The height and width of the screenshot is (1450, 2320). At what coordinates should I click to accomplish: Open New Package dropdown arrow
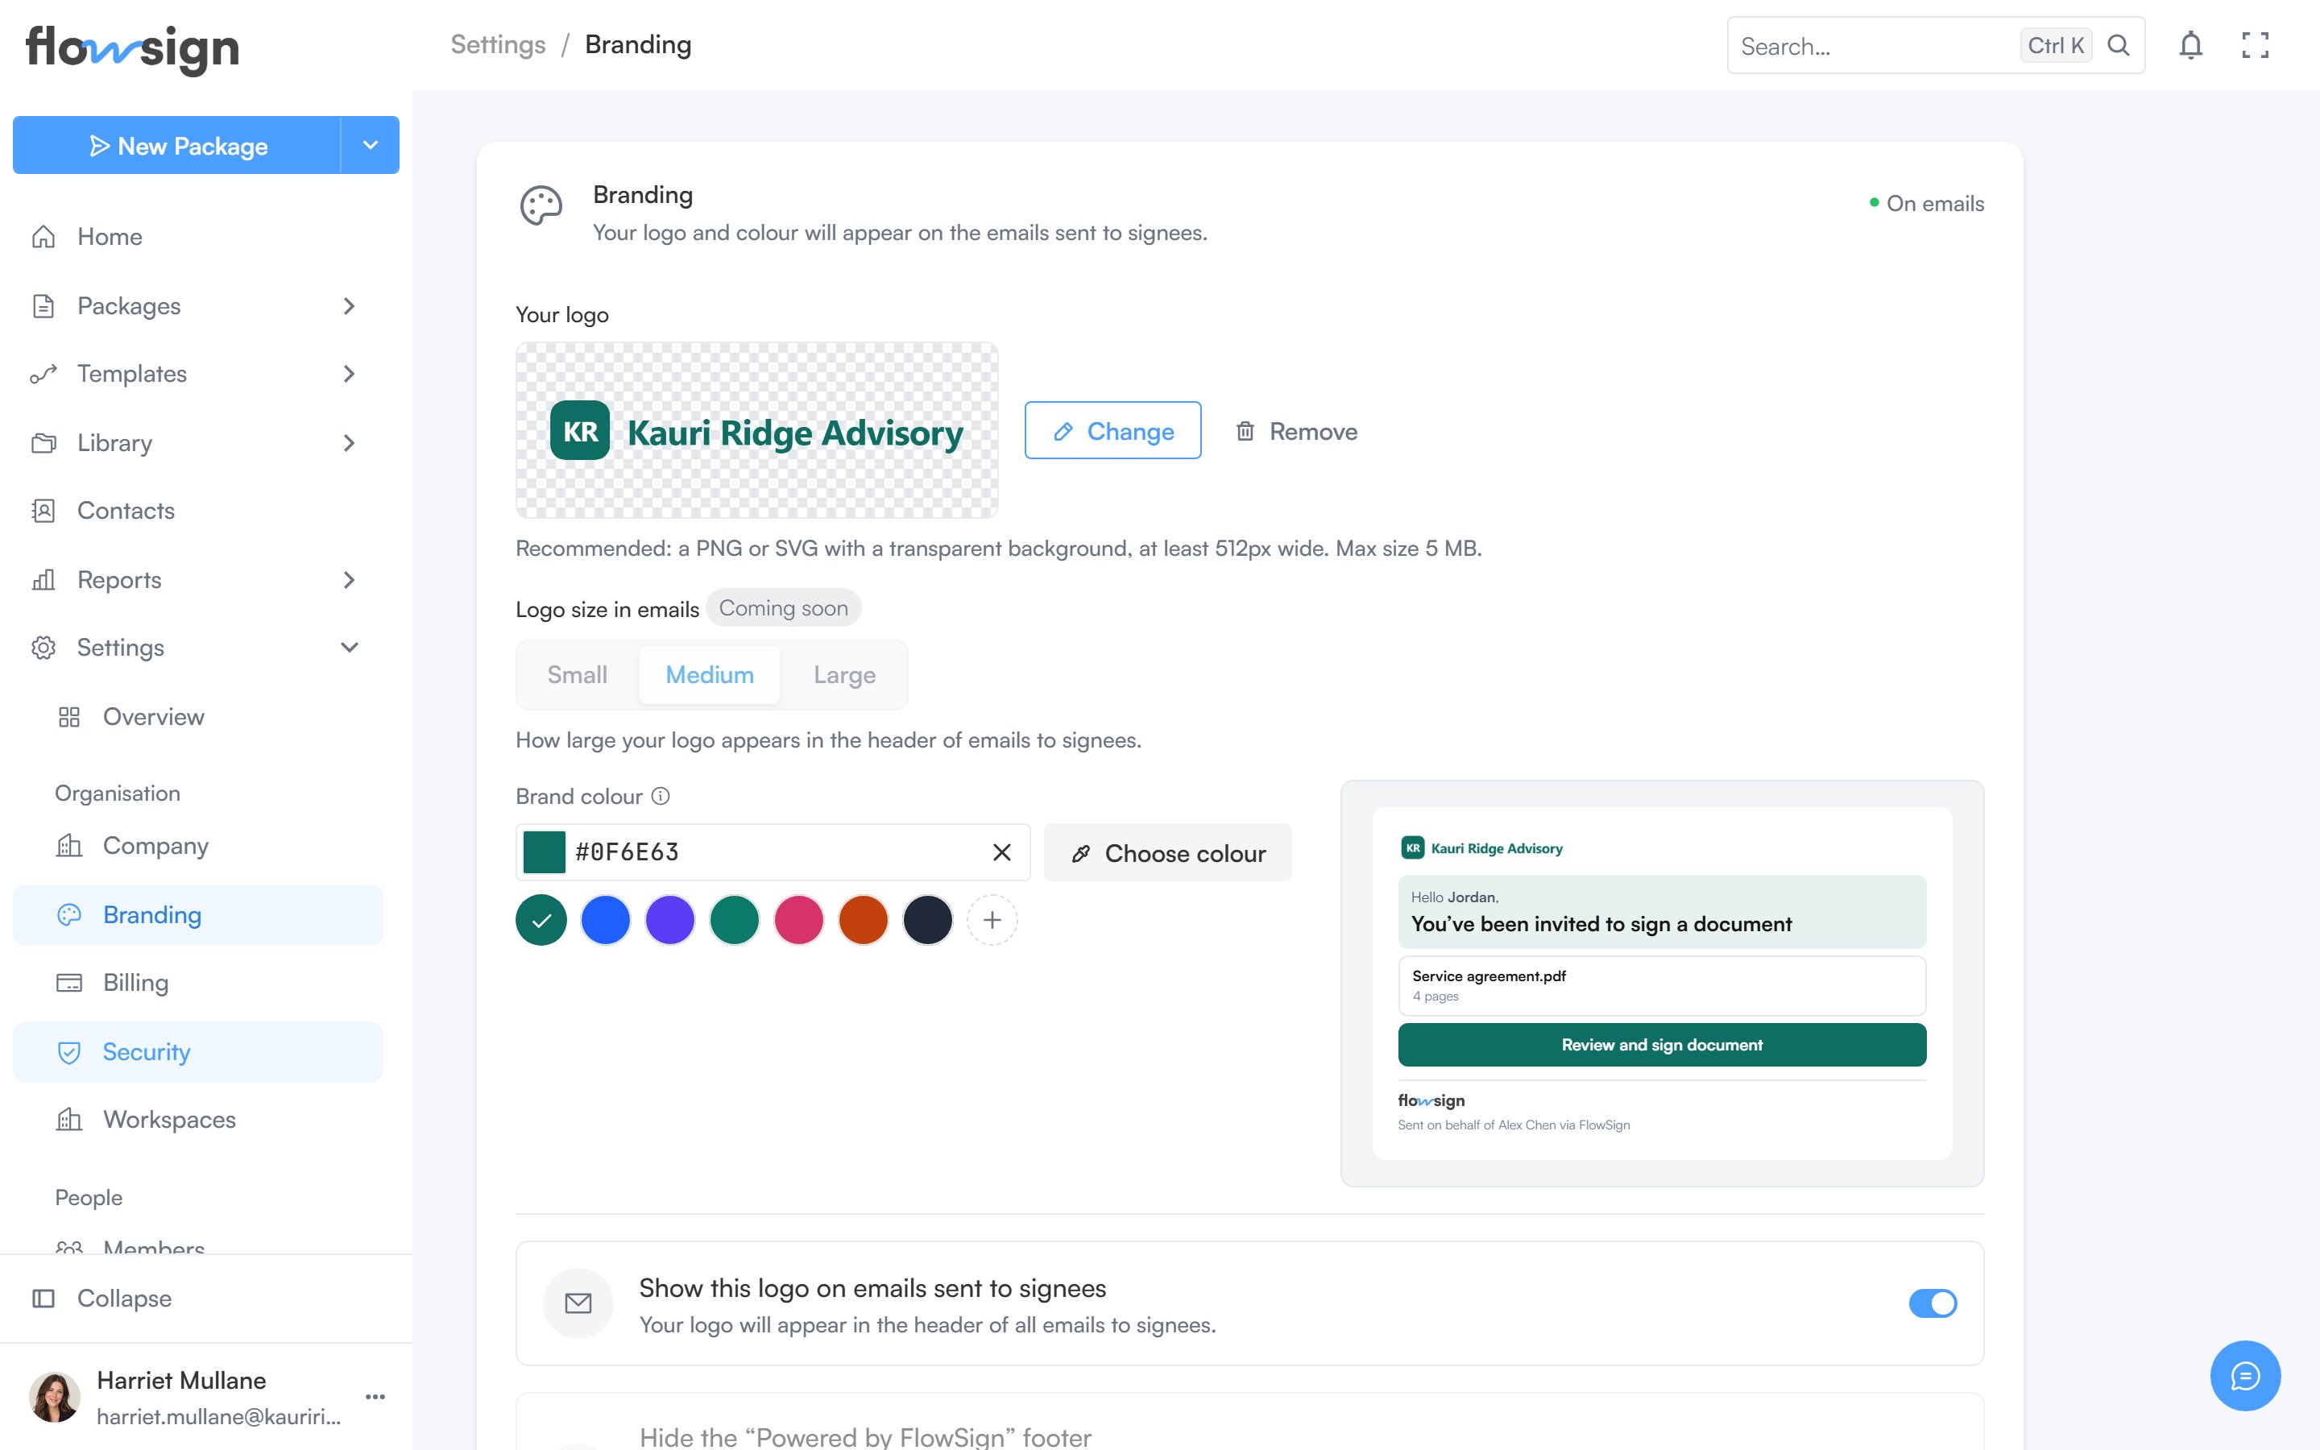[370, 145]
